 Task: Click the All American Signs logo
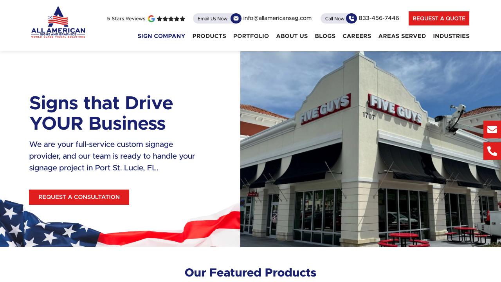coord(58,22)
